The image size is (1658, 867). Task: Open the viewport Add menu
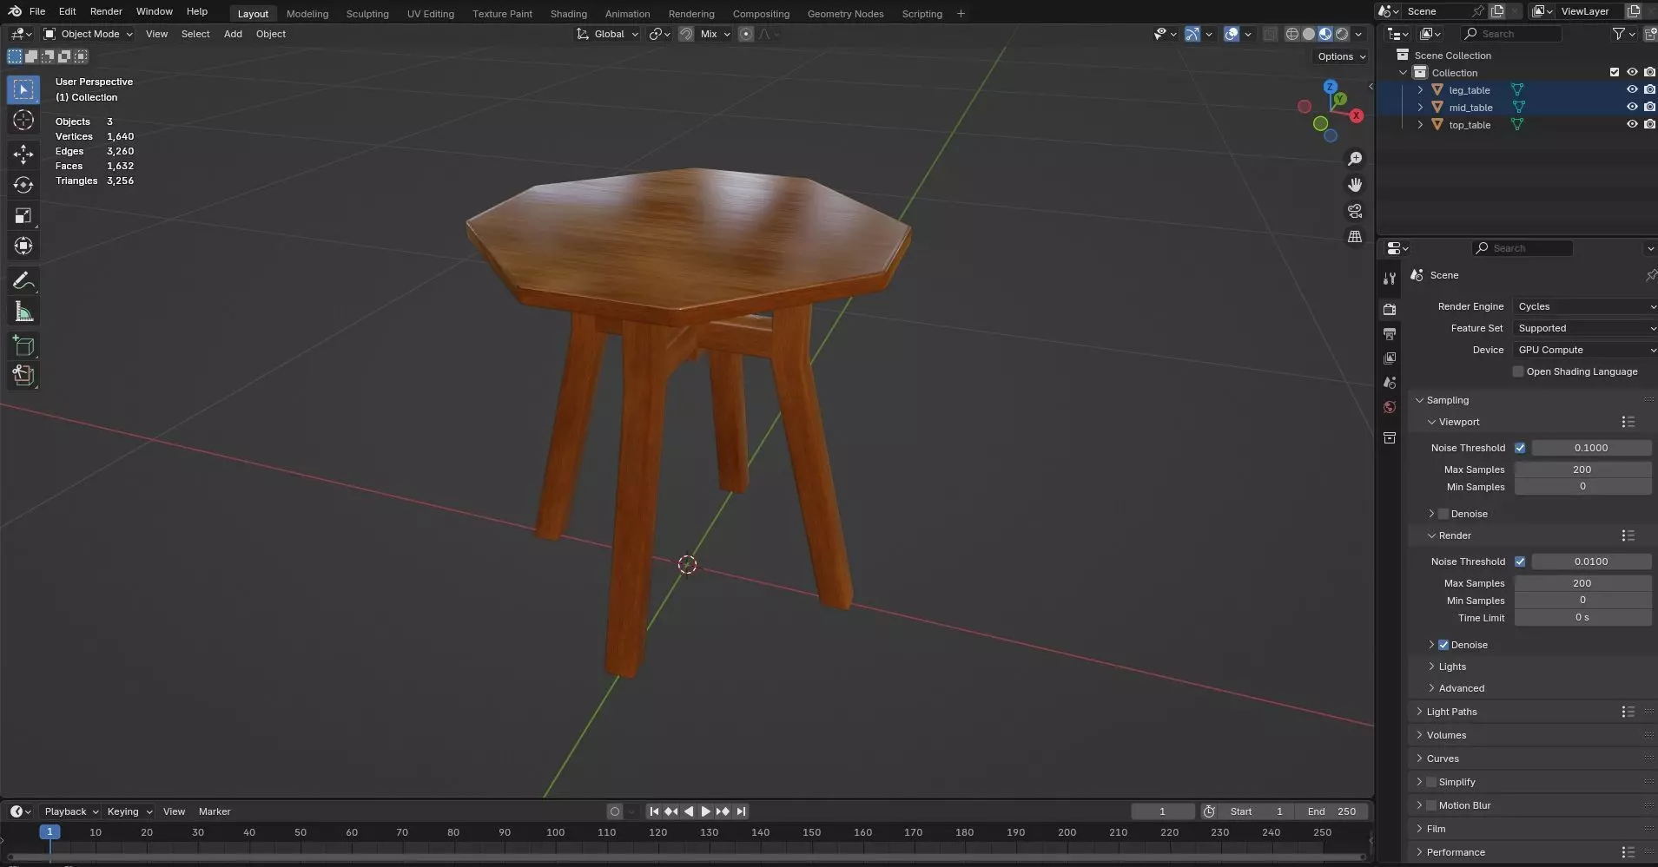pos(233,34)
